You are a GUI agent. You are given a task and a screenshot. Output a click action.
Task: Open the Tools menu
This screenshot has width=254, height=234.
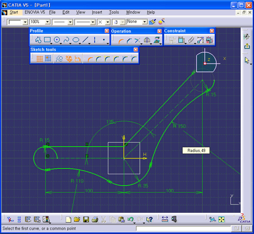114,12
